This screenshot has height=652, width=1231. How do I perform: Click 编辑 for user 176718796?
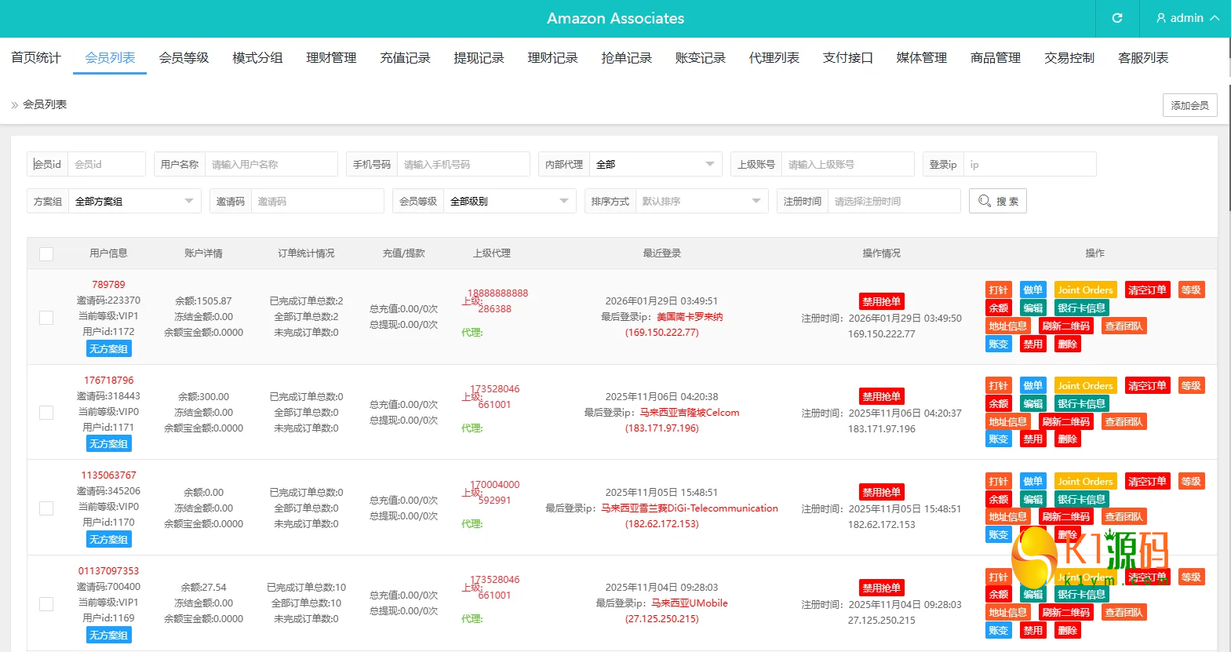1033,403
